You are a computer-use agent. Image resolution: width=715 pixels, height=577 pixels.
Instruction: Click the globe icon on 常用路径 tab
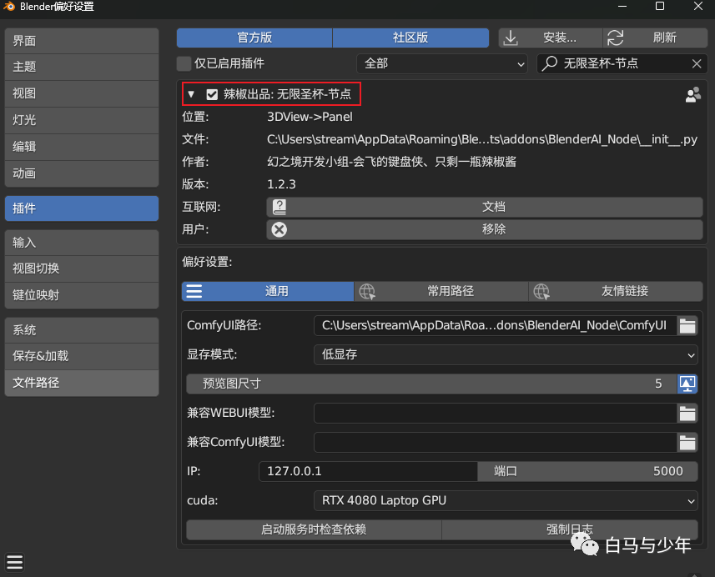(366, 291)
